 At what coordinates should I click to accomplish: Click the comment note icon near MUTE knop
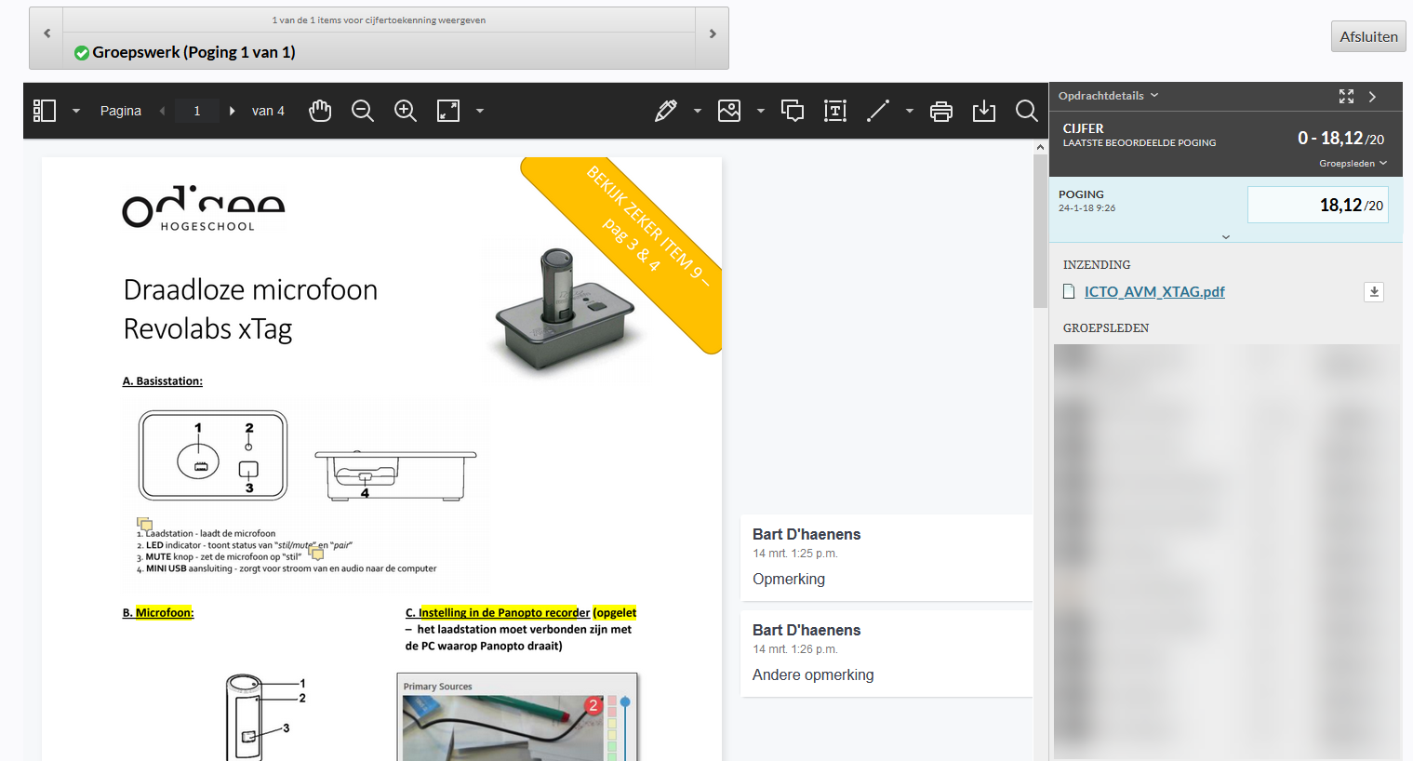point(316,554)
